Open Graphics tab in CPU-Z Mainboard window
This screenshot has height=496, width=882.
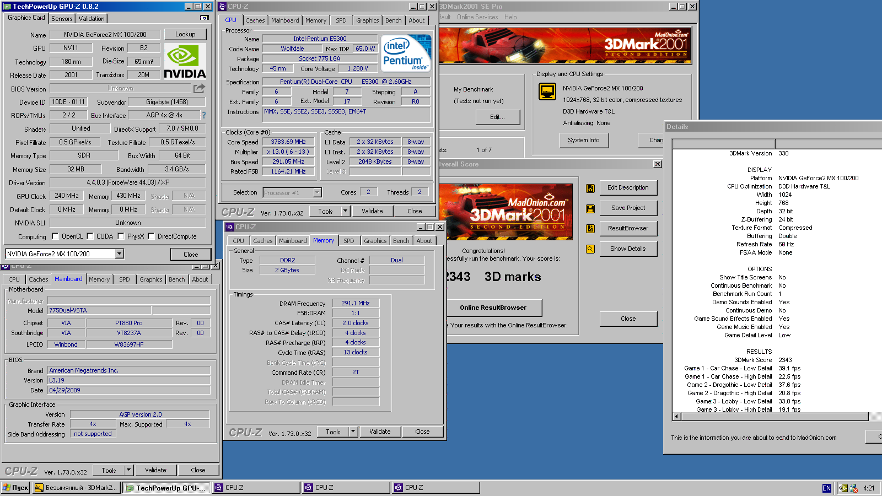pyautogui.click(x=151, y=279)
